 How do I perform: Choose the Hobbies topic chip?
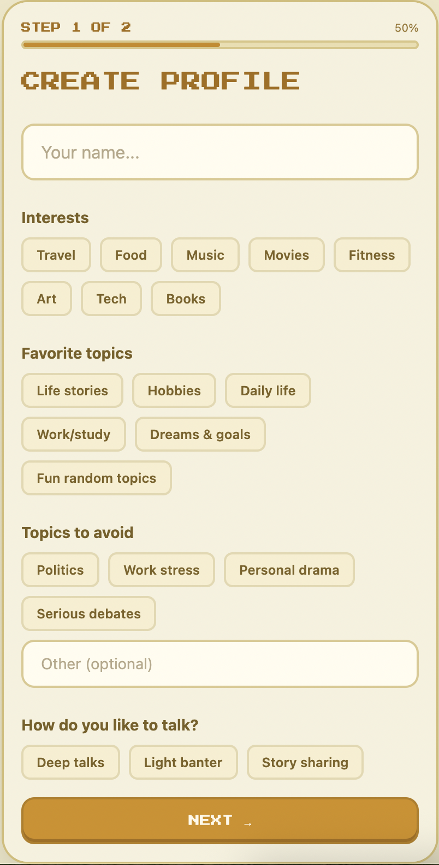pyautogui.click(x=174, y=390)
